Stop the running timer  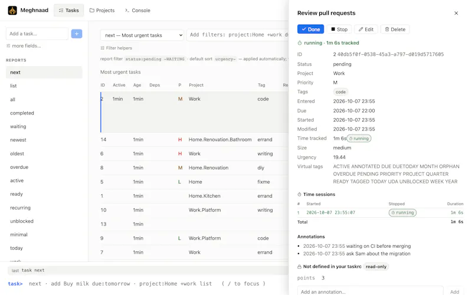click(x=339, y=29)
